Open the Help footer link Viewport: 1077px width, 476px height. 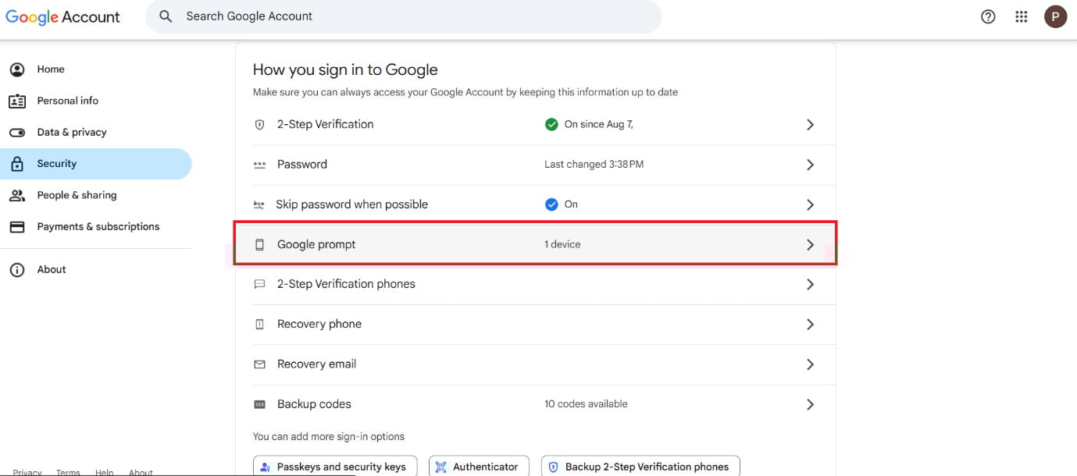tap(105, 471)
